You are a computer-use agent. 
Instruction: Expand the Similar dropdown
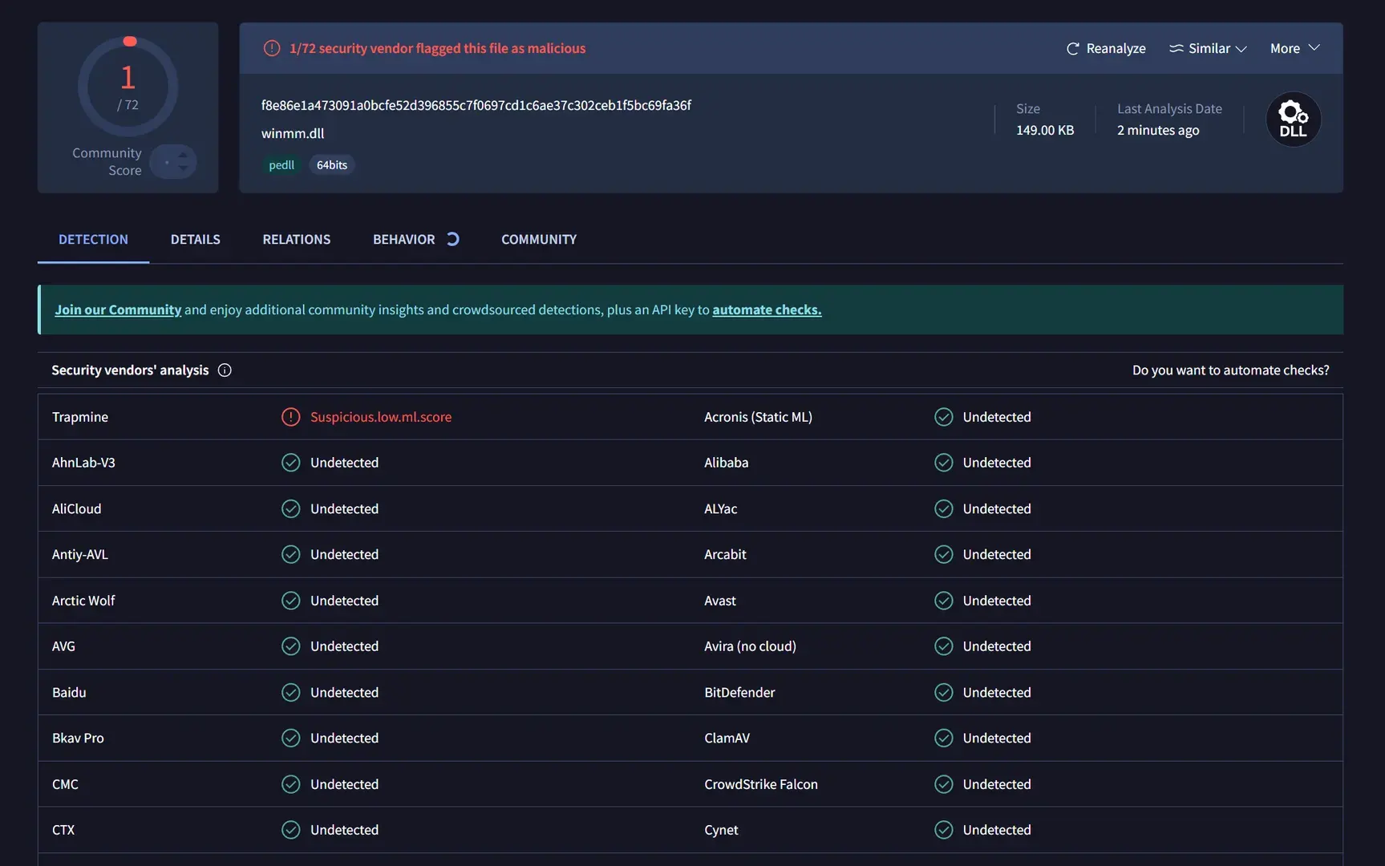pos(1208,48)
